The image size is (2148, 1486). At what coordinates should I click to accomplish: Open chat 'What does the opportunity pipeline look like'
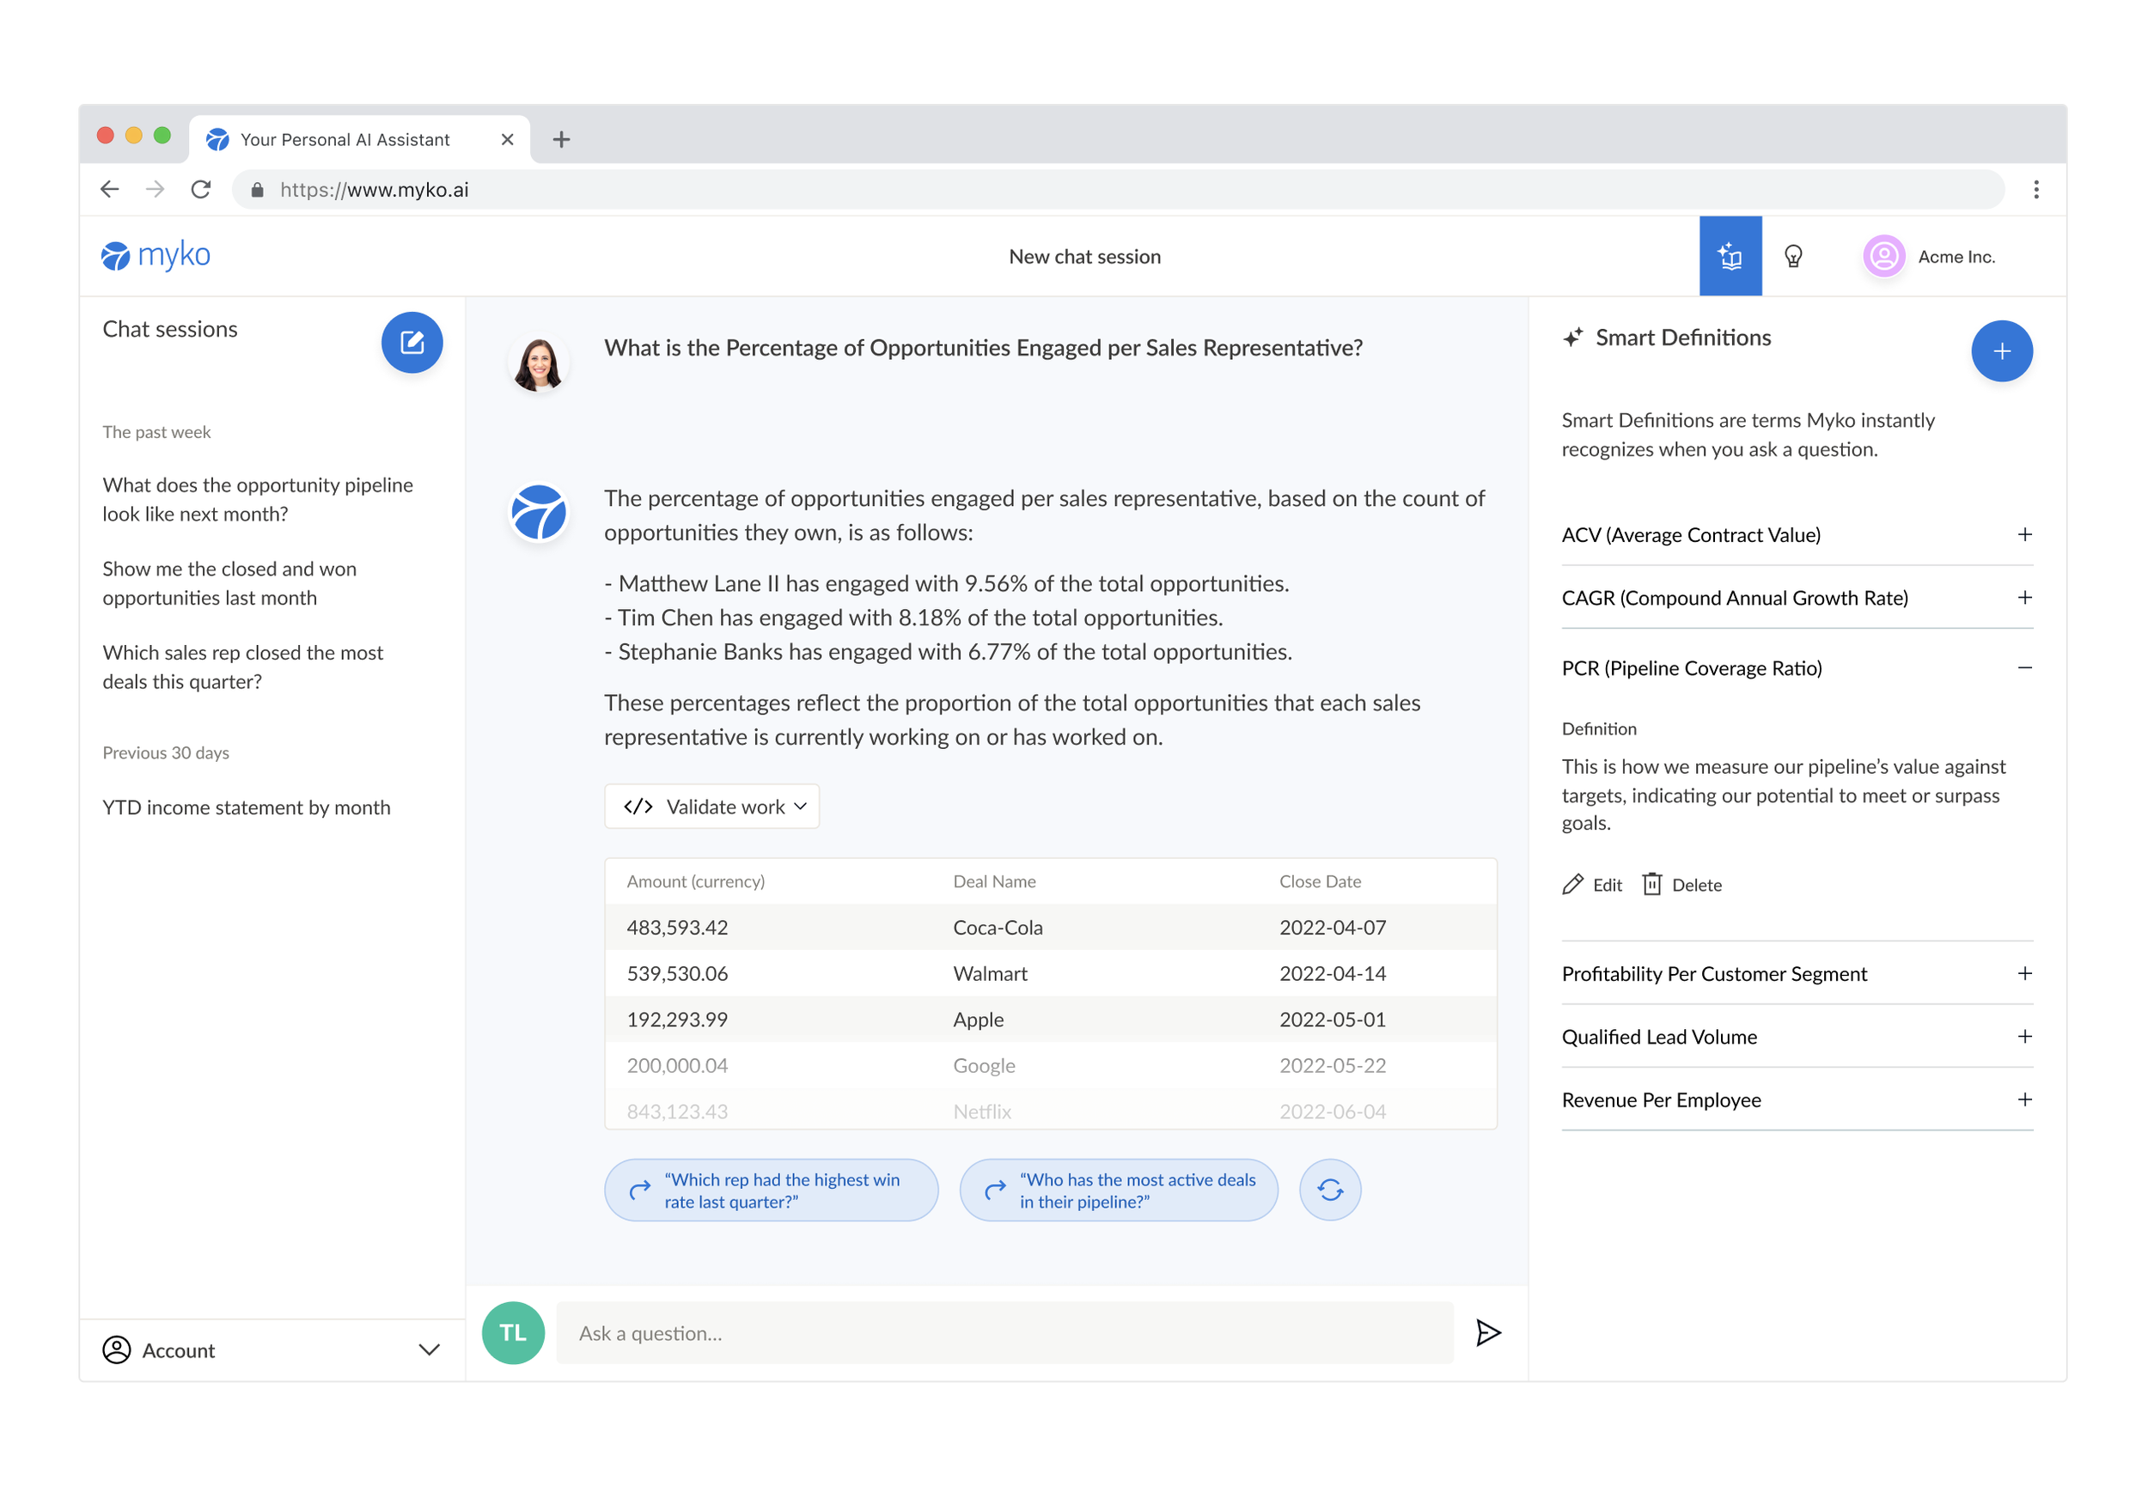(x=258, y=499)
